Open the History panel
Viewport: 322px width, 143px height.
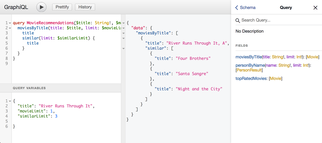pyautogui.click(x=85, y=7)
